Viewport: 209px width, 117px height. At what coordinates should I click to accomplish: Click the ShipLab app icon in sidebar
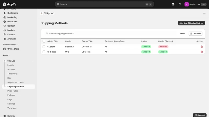point(5,61)
